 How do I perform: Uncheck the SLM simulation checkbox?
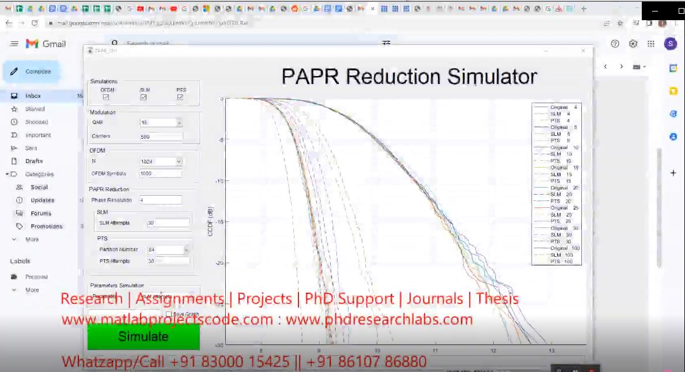pyautogui.click(x=143, y=97)
